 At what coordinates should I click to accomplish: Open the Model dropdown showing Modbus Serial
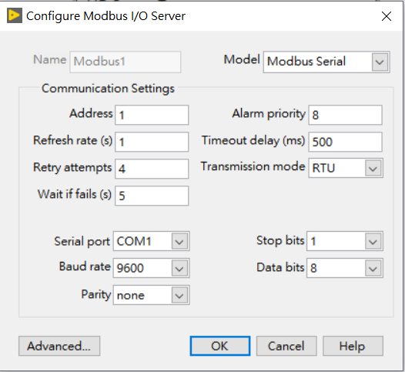(x=326, y=62)
